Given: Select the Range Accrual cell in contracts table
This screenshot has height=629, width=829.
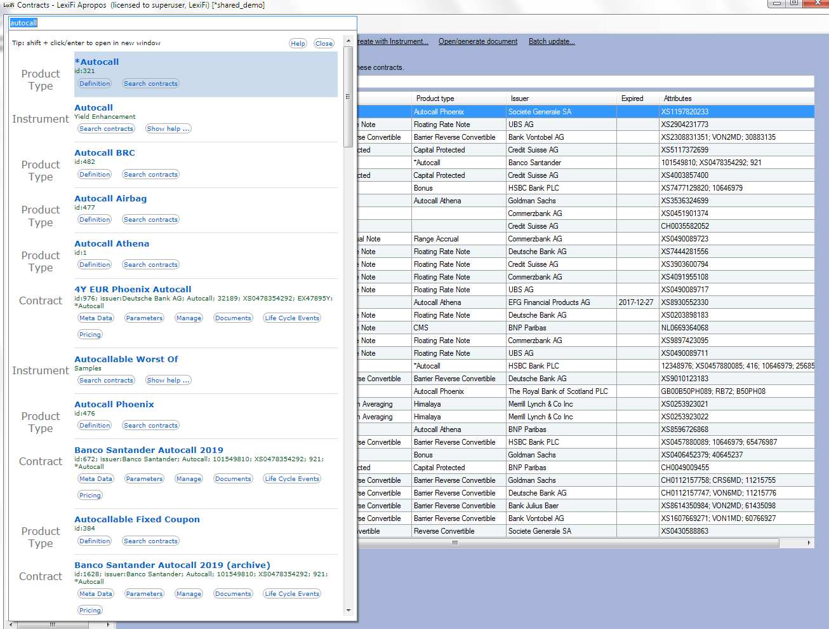Looking at the screenshot, I should click(459, 239).
